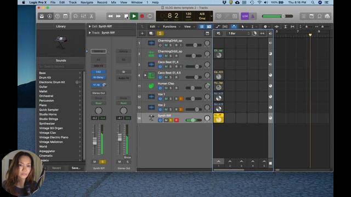Toggle the purple count-in 1234 button
351x197 pixels.
click(245, 16)
